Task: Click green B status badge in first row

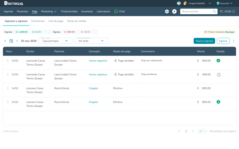Action: coord(218,61)
